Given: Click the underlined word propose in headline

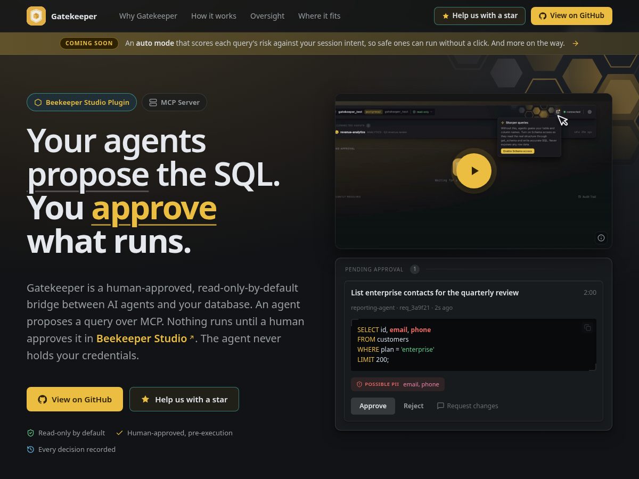Looking at the screenshot, I should 88,175.
